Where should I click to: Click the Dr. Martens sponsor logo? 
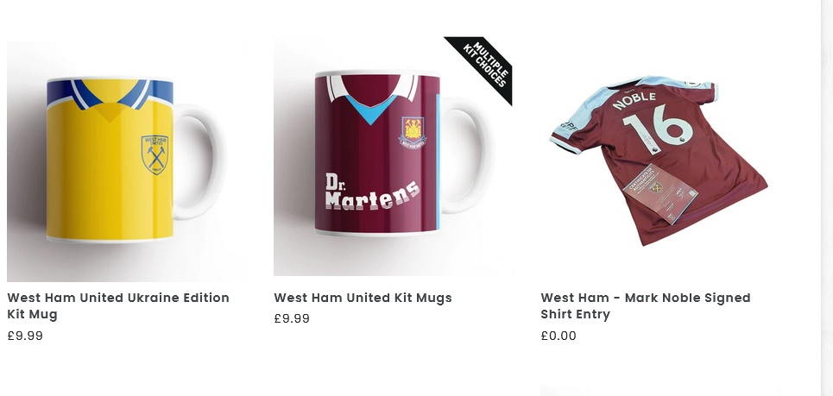[371, 192]
